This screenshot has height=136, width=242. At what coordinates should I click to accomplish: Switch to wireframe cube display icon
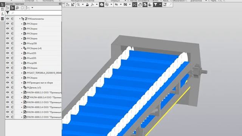coord(107,5)
